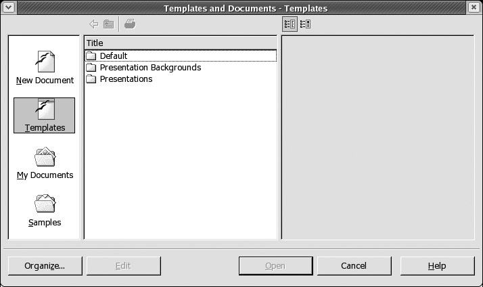Click the Up One Level folder icon
Viewport: 483px width, 287px height.
click(x=108, y=24)
